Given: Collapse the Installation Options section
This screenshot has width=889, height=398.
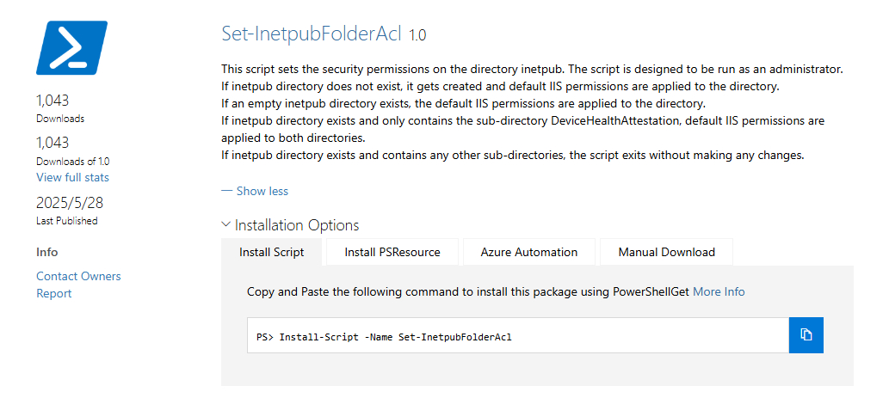Looking at the screenshot, I should pyautogui.click(x=290, y=225).
